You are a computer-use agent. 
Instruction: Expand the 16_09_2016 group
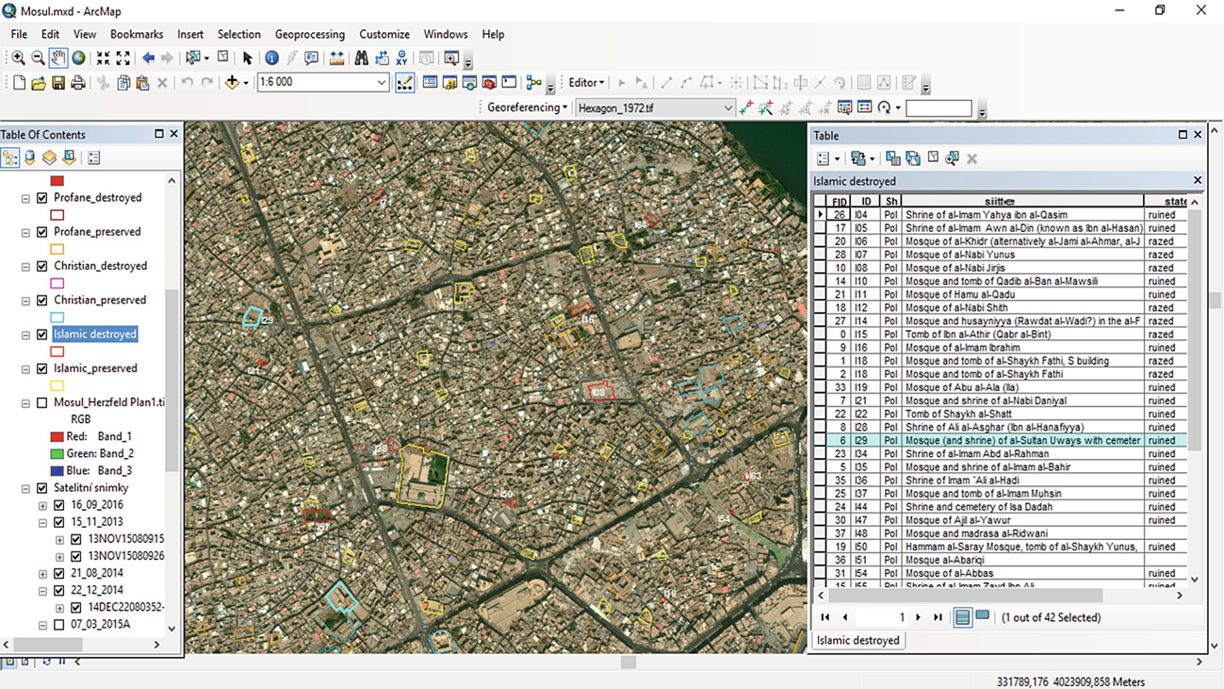click(x=43, y=505)
